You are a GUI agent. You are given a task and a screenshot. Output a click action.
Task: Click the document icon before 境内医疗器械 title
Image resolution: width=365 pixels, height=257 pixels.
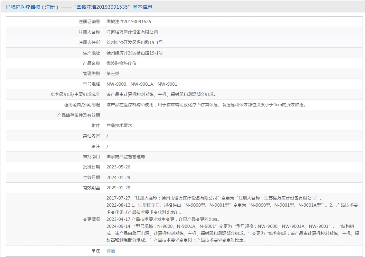point(8,7)
